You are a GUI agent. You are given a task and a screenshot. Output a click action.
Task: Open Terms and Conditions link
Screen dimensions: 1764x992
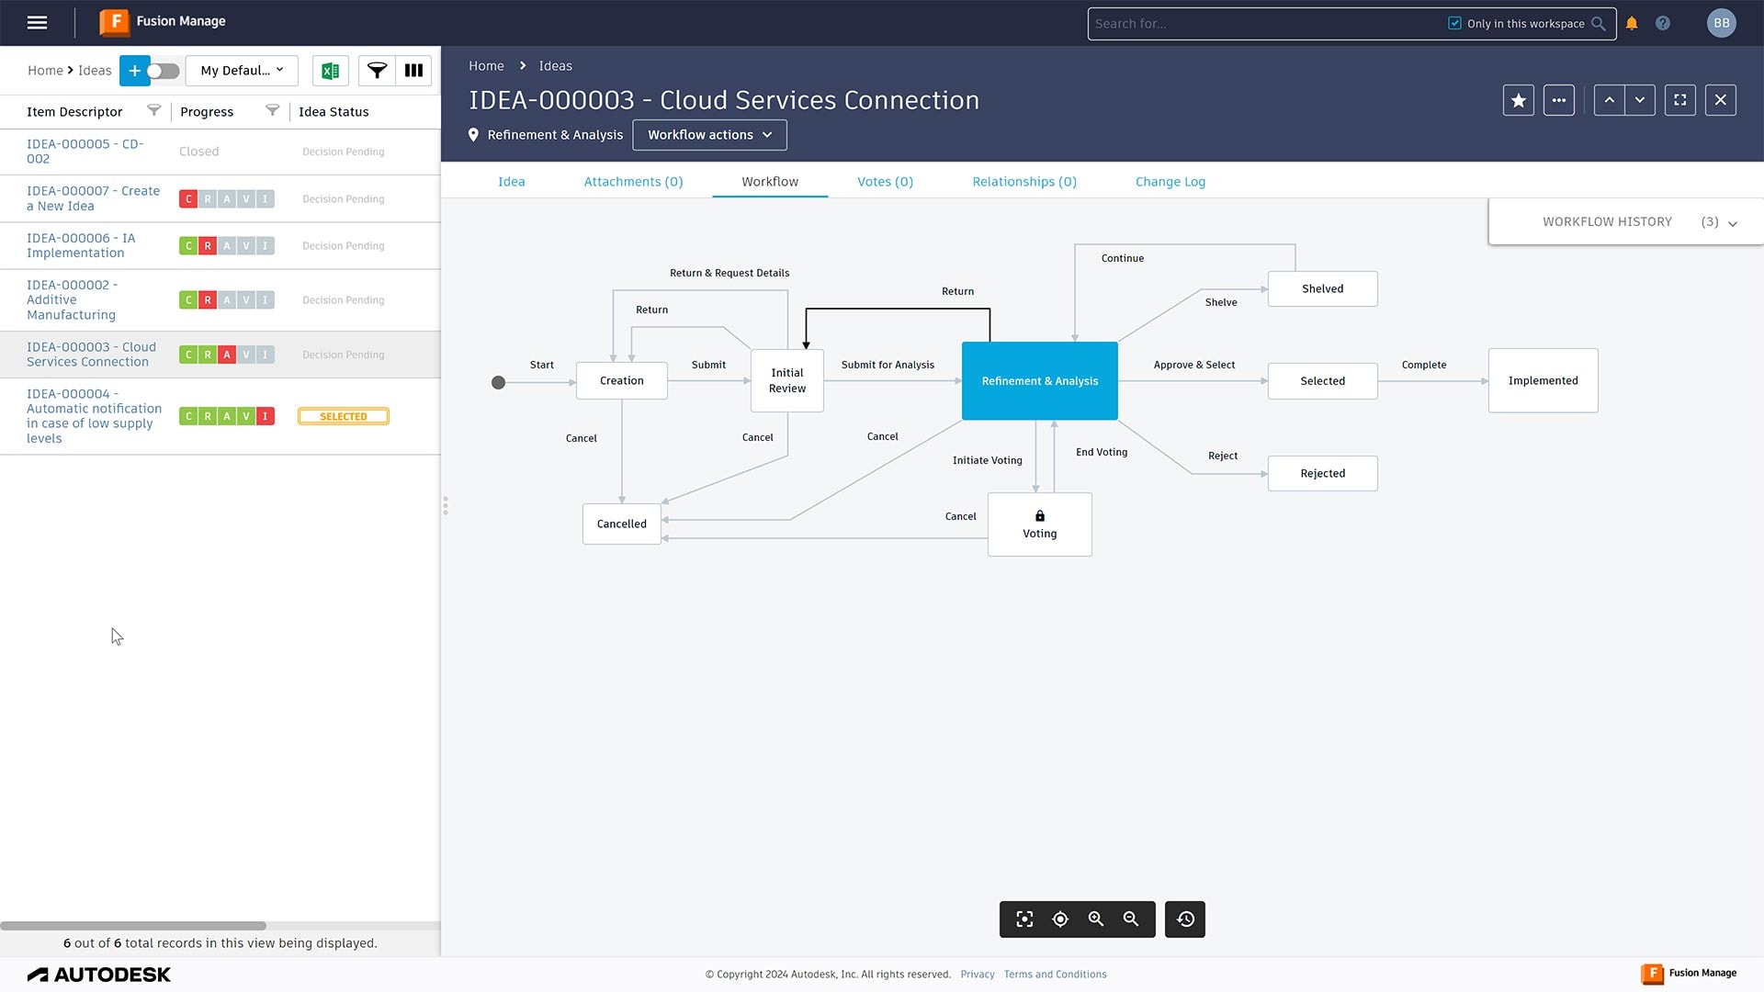pyautogui.click(x=1055, y=975)
